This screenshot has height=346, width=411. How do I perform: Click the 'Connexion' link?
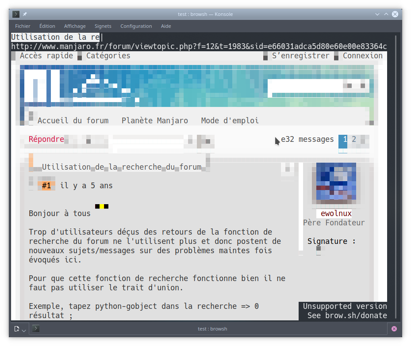click(x=363, y=56)
